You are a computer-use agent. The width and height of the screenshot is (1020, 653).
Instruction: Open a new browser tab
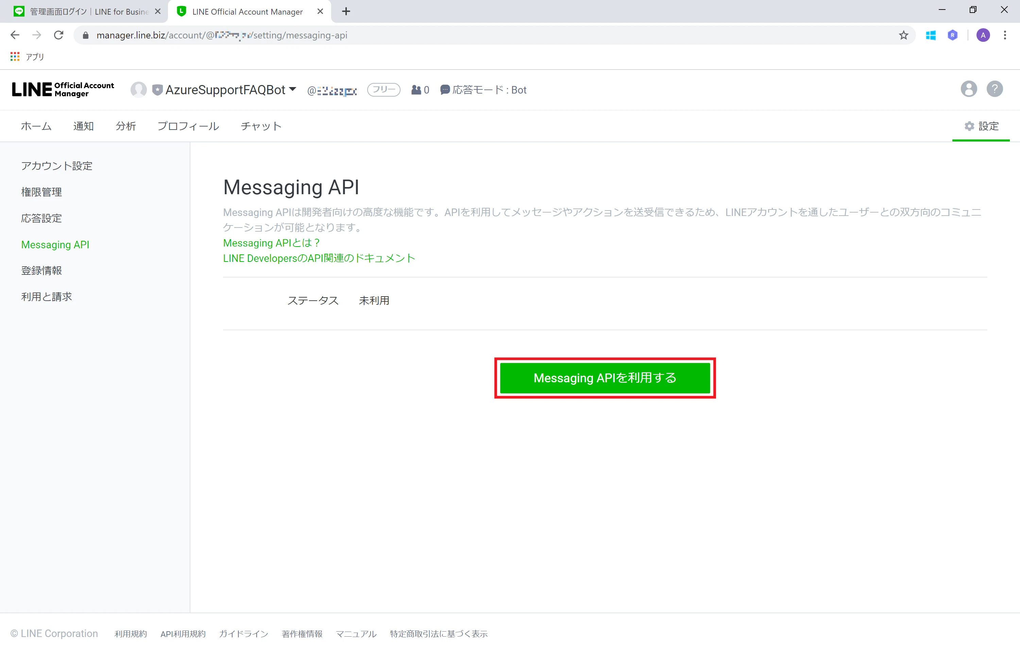pyautogui.click(x=346, y=12)
